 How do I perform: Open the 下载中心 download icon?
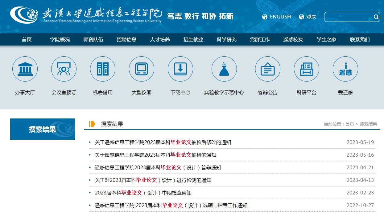pyautogui.click(x=180, y=69)
